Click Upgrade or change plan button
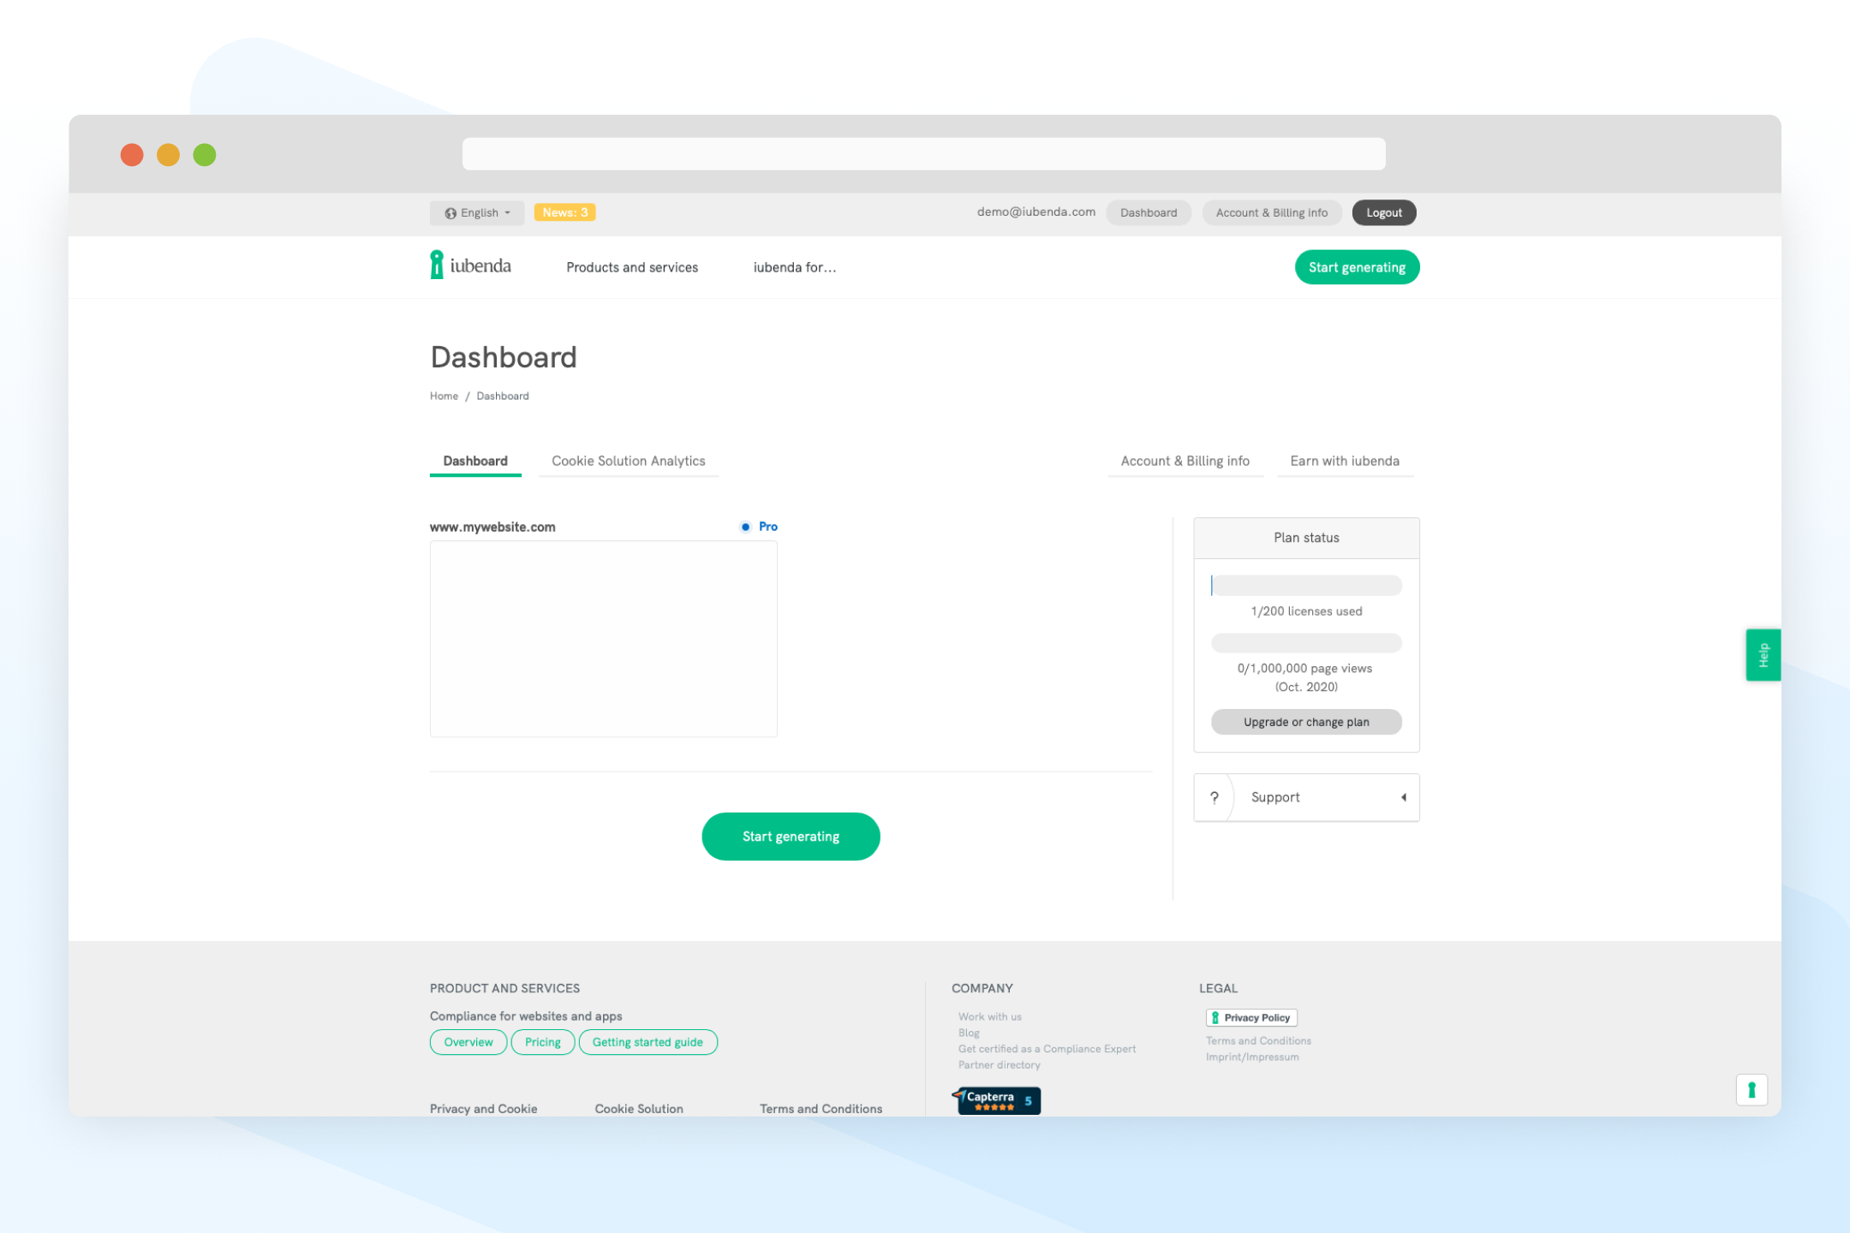 (1306, 721)
